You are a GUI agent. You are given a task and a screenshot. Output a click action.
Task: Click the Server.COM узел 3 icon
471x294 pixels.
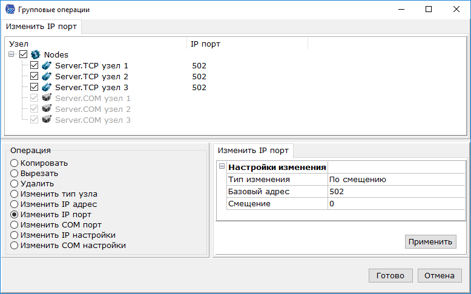[x=46, y=120]
